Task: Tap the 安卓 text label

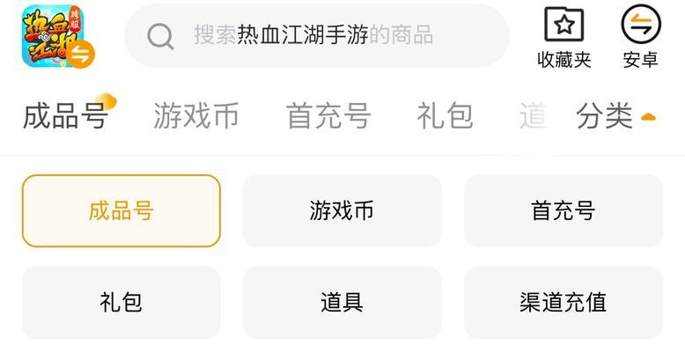Action: (641, 60)
